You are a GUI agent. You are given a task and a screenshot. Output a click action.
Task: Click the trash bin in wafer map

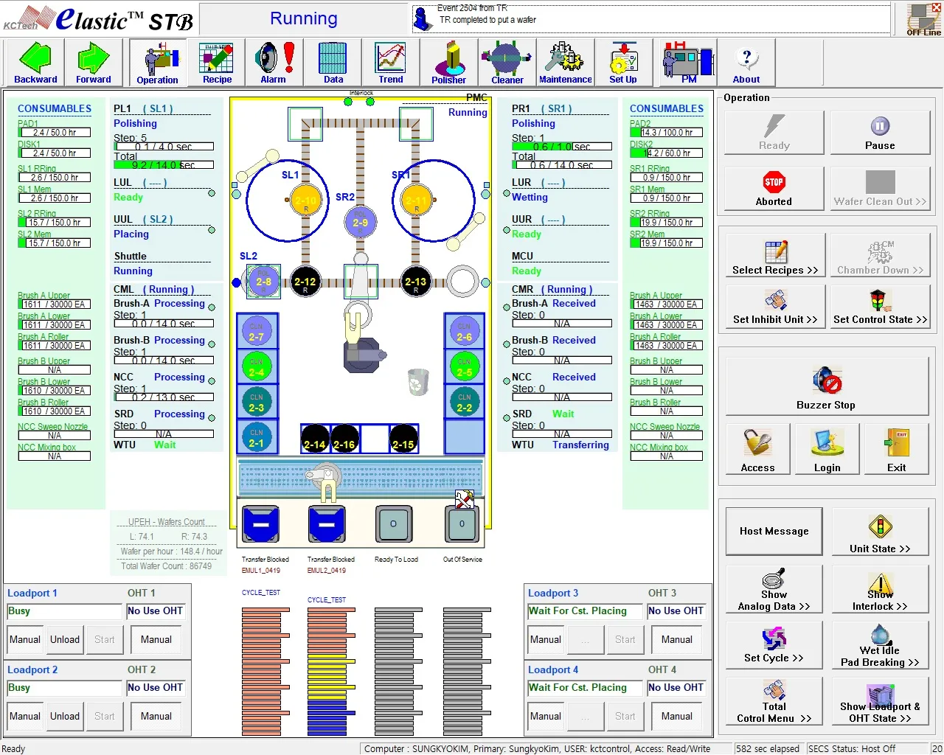[418, 382]
